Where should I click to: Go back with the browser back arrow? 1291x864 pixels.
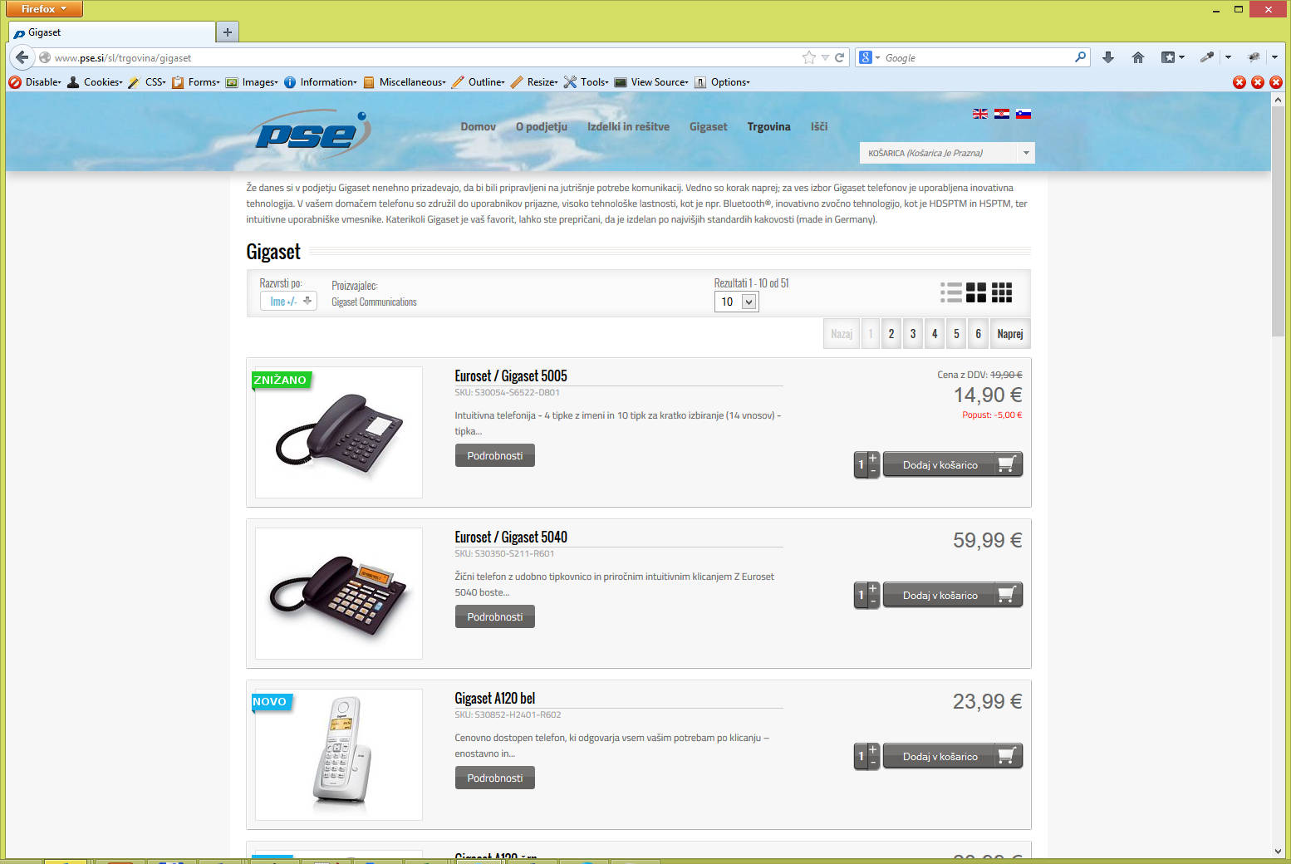(22, 57)
